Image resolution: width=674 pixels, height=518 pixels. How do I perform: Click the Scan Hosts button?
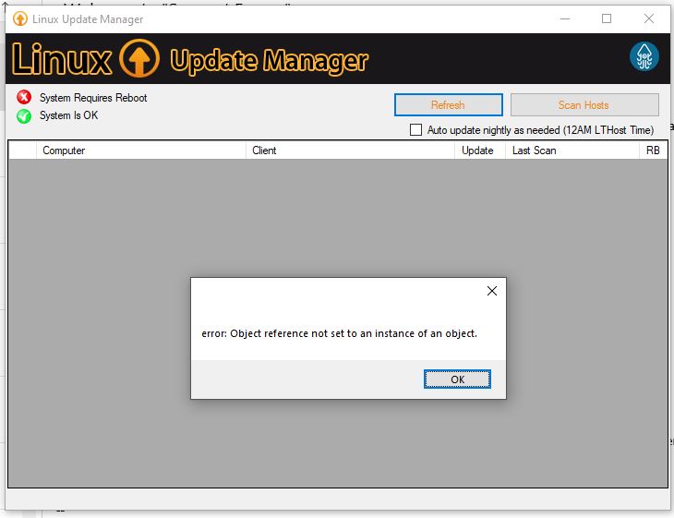click(x=584, y=105)
